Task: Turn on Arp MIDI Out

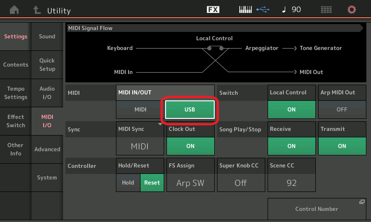Action: tap(342, 110)
